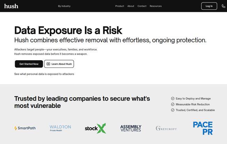Open the Resources menu
Image resolution: width=227 pixels, height=144 pixels.
pos(156,6)
